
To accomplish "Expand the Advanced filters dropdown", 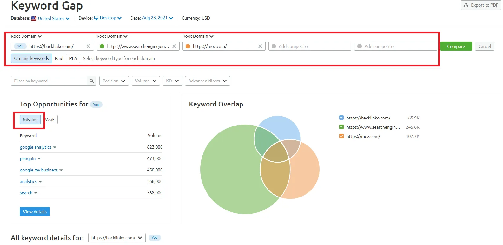I will click(x=207, y=81).
